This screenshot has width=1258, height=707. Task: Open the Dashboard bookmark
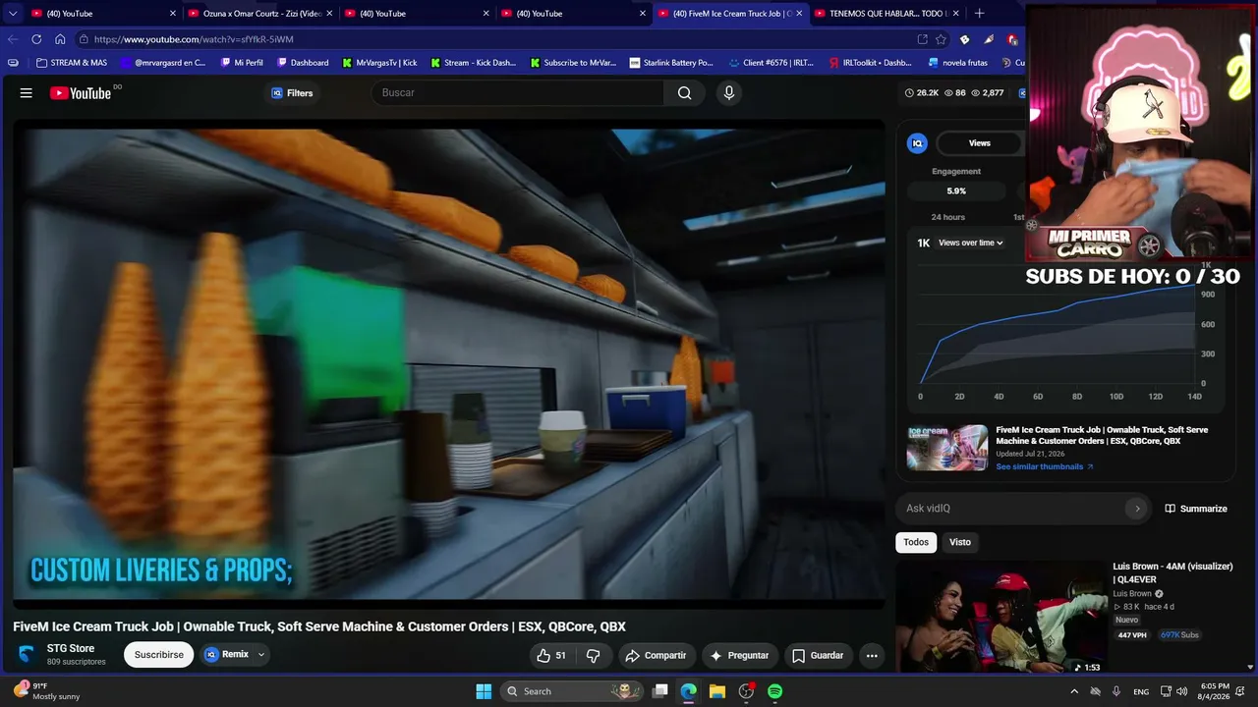[303, 63]
